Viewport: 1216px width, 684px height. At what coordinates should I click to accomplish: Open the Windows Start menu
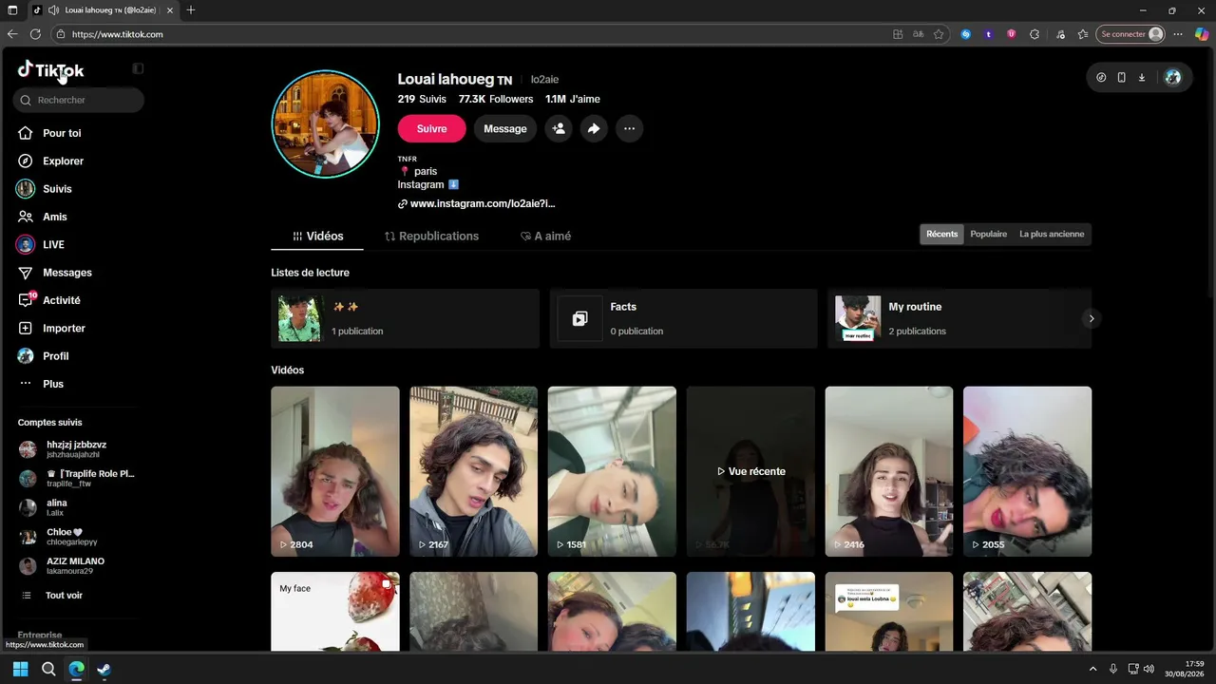tap(20, 669)
